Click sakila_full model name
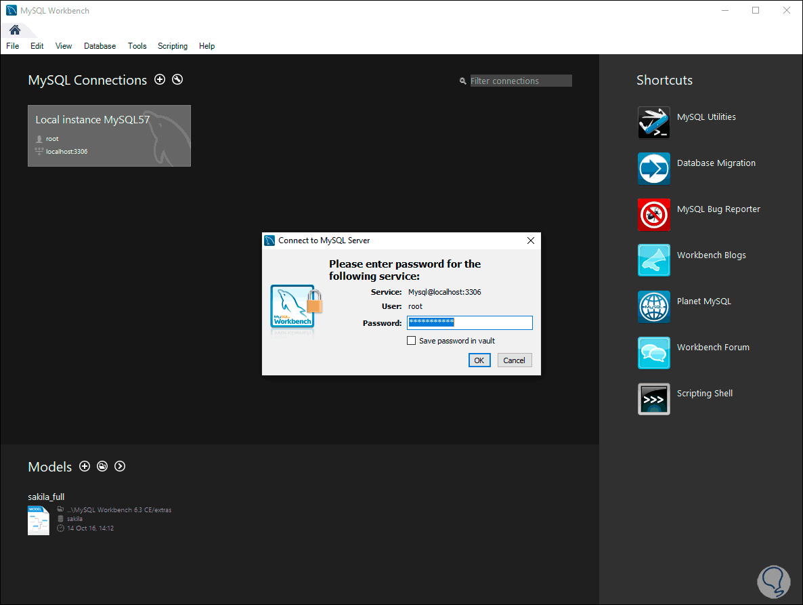Image resolution: width=803 pixels, height=605 pixels. click(46, 497)
